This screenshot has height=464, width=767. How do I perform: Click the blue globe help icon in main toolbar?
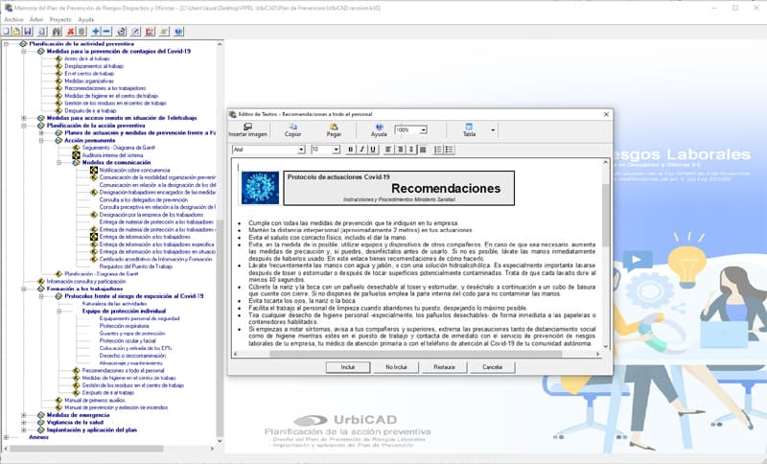pos(178,32)
